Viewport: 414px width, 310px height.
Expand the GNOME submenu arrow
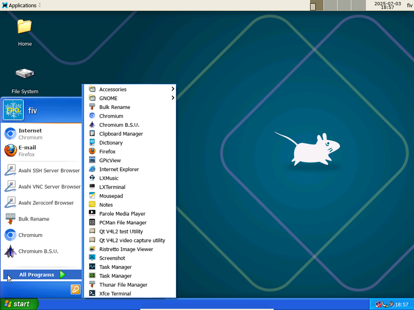[172, 98]
